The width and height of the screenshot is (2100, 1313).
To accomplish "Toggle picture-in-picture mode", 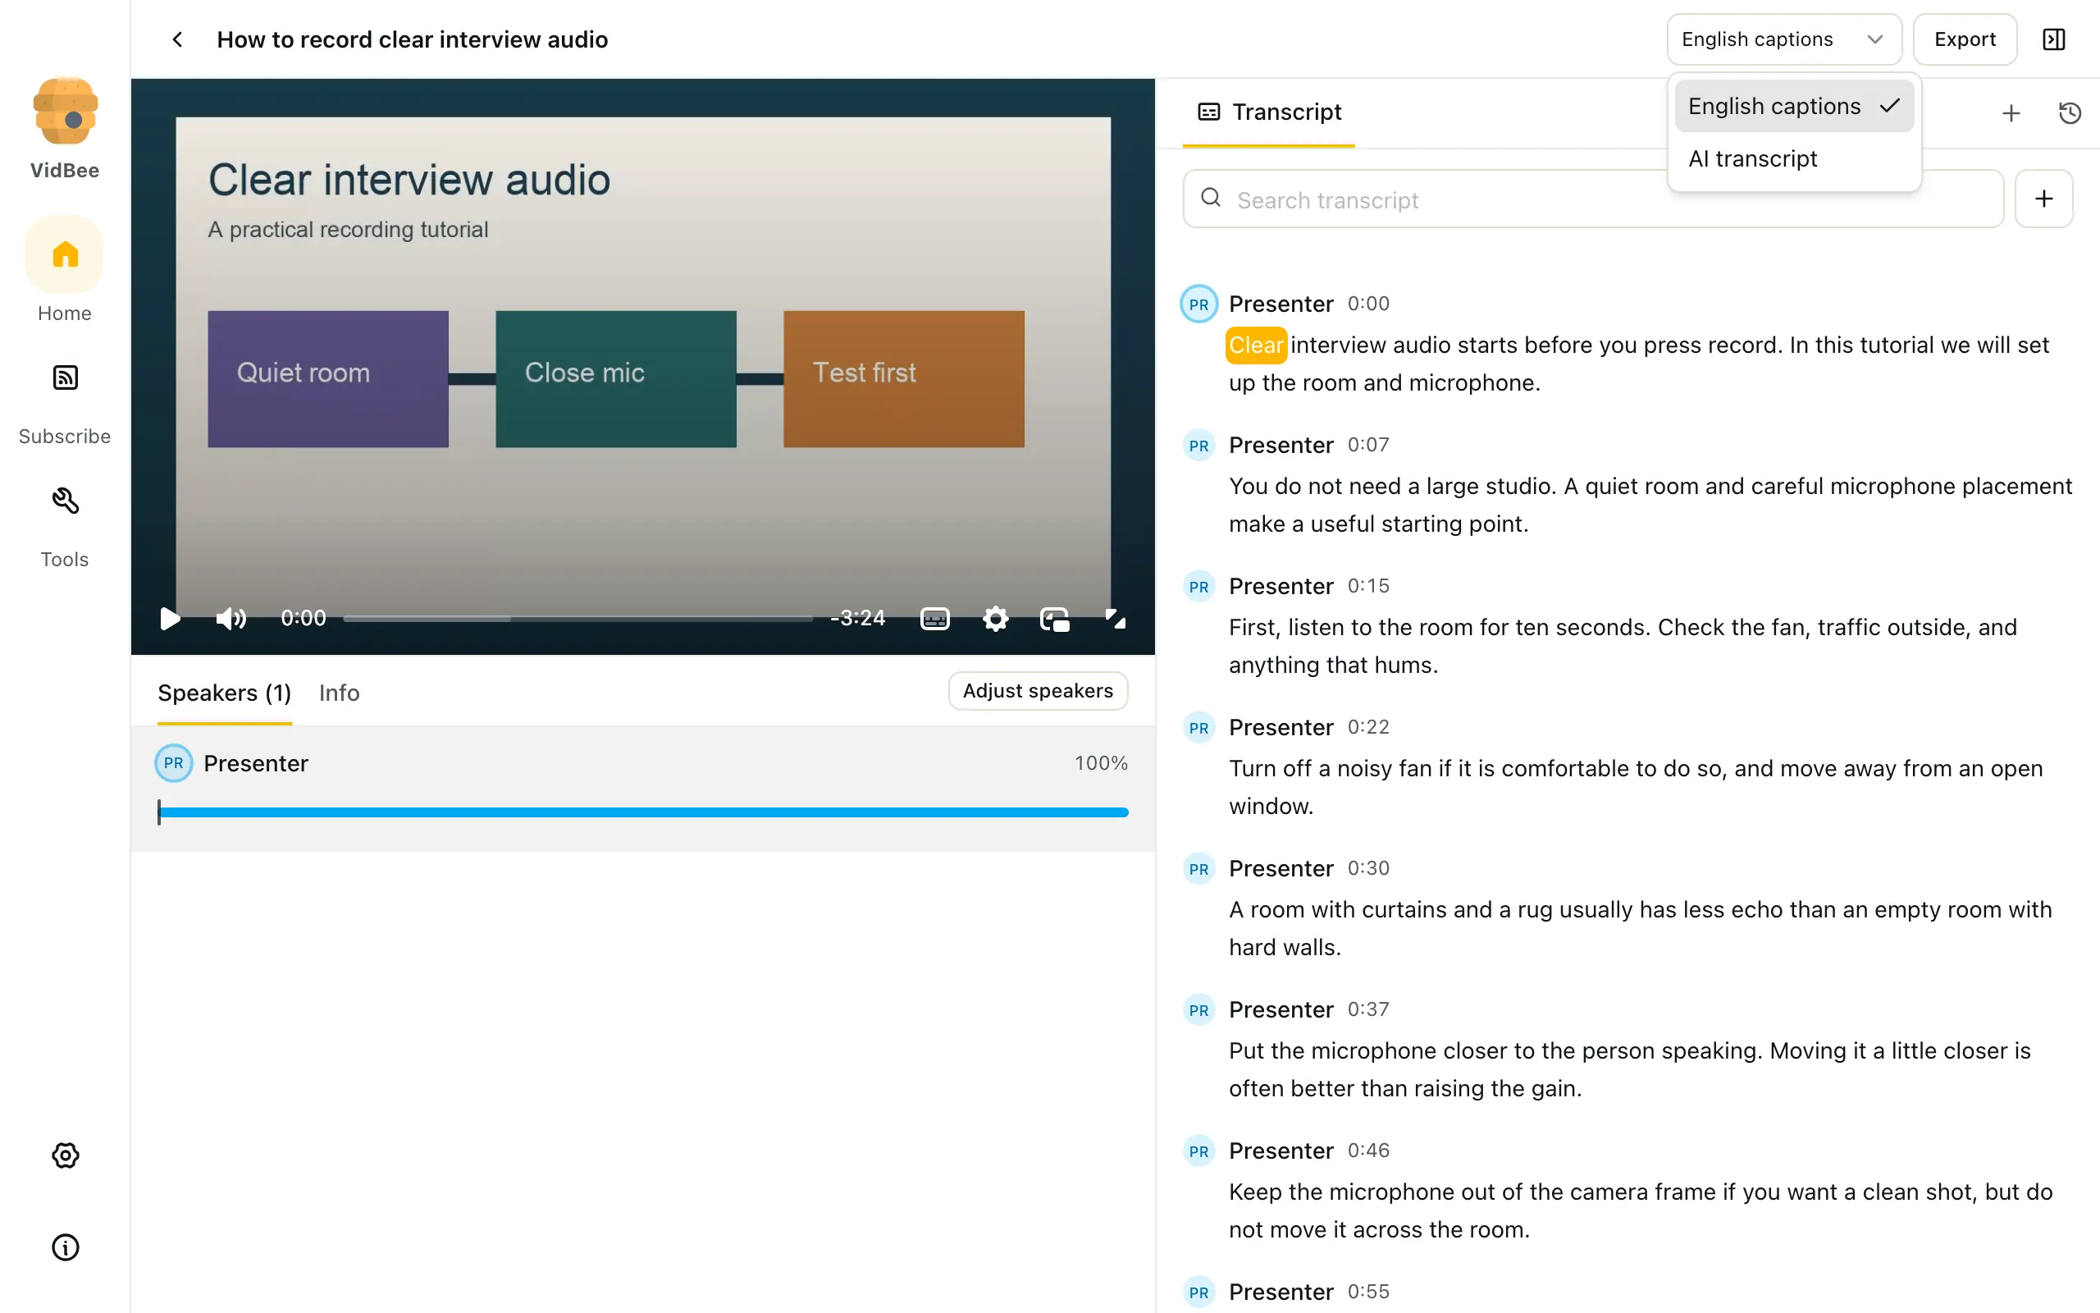I will click(x=1054, y=619).
